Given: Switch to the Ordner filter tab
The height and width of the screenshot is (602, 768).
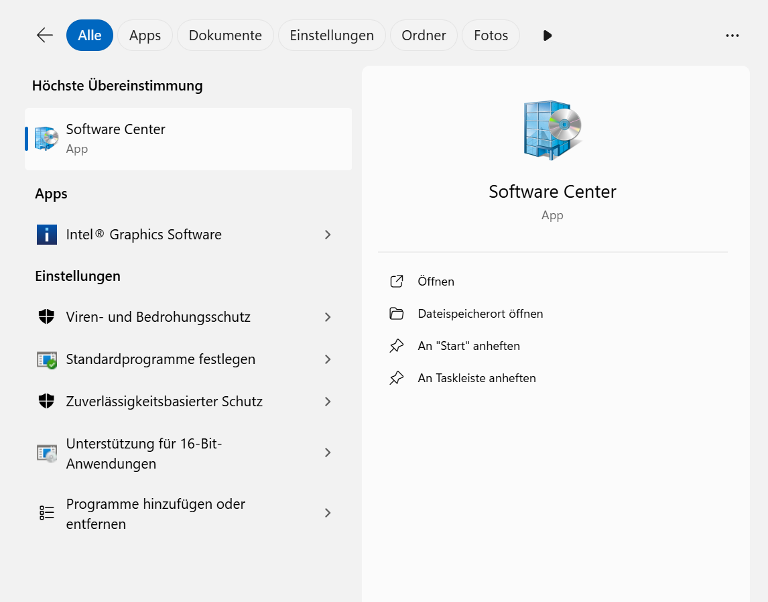Looking at the screenshot, I should click(424, 36).
